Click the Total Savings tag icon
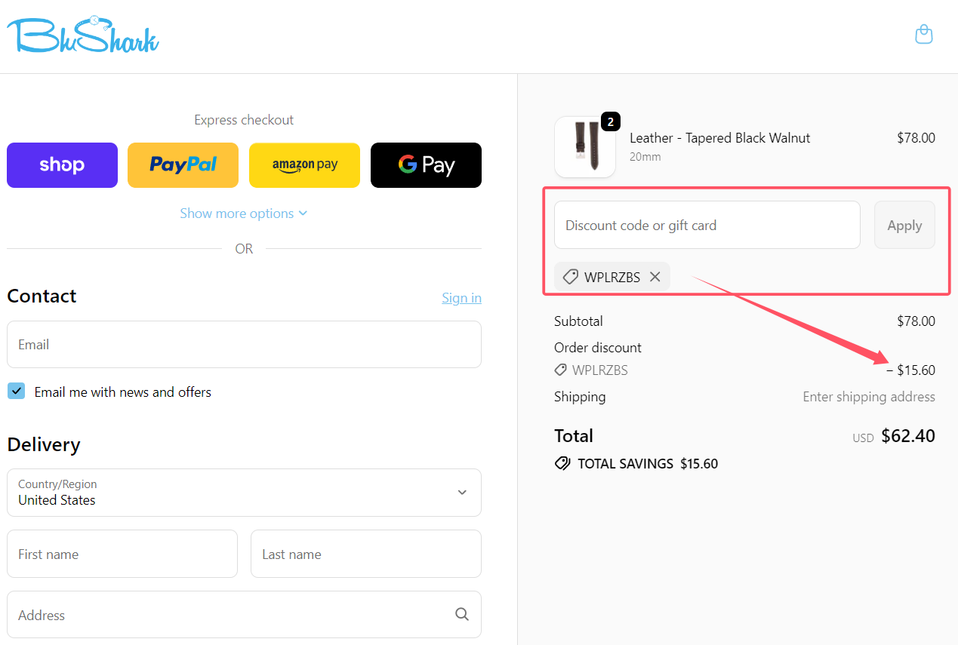This screenshot has height=645, width=958. 562,463
